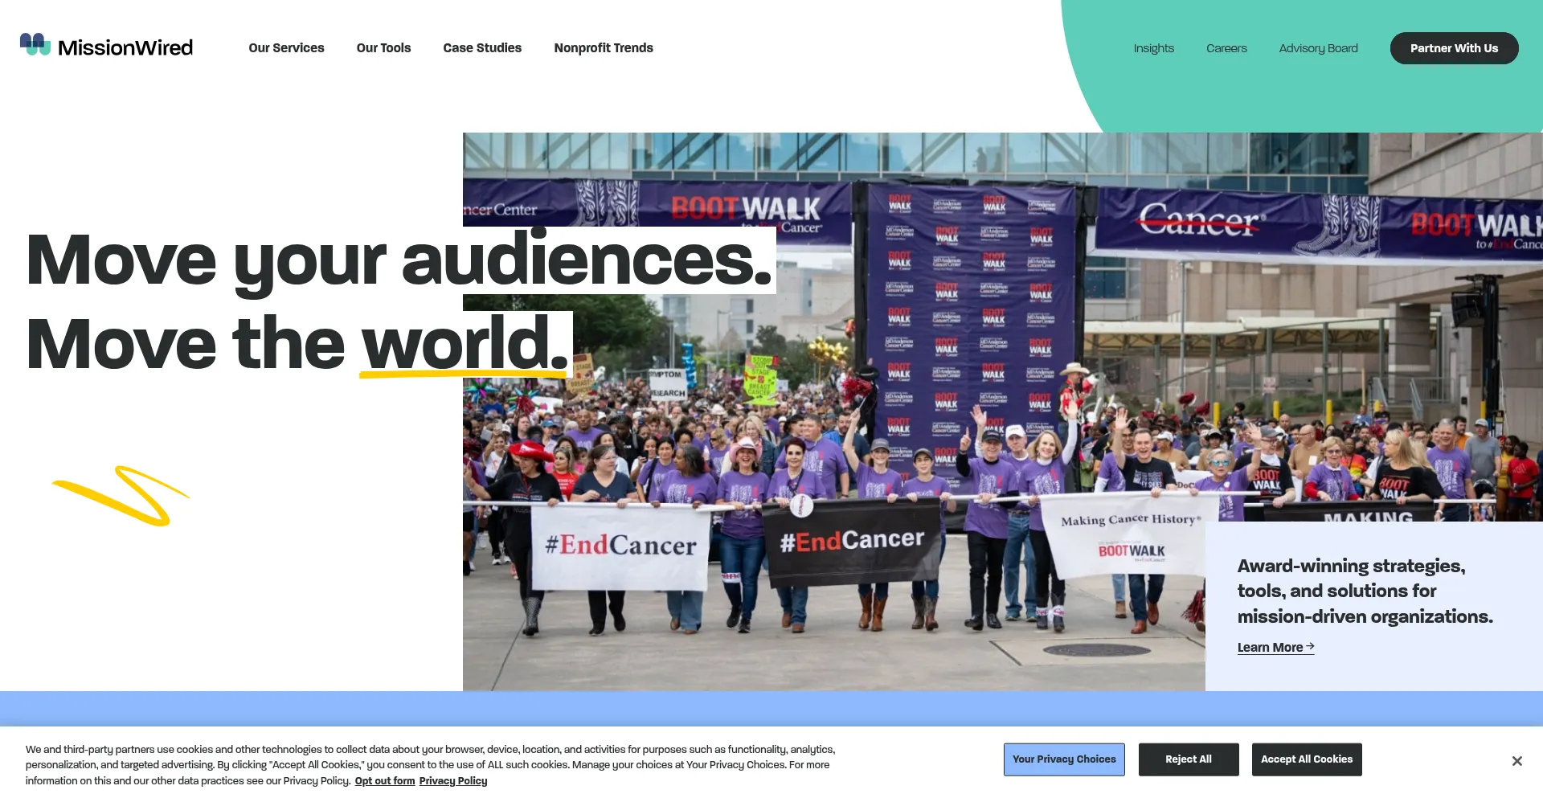This screenshot has height=798, width=1543.
Task: Navigate to Case Studies
Action: coord(482,48)
